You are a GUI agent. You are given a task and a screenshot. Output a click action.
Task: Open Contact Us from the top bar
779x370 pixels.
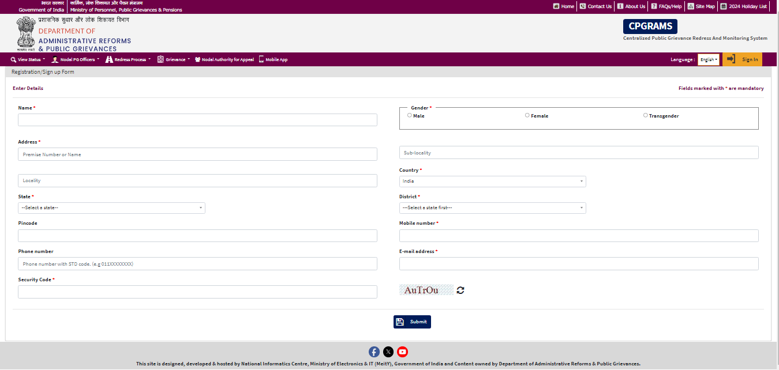596,6
